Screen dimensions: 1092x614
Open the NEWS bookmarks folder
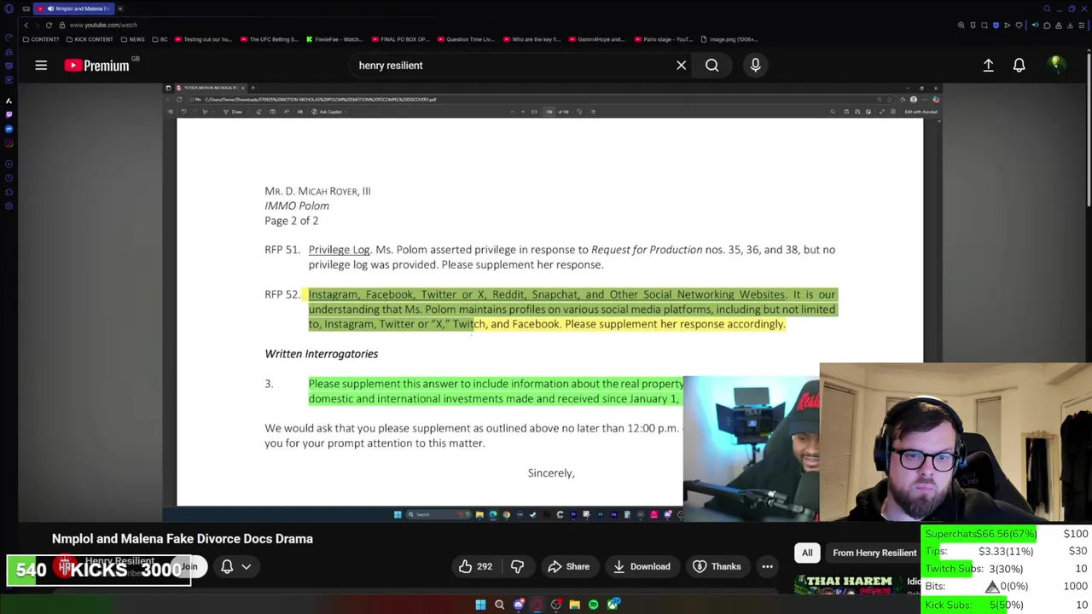(132, 39)
